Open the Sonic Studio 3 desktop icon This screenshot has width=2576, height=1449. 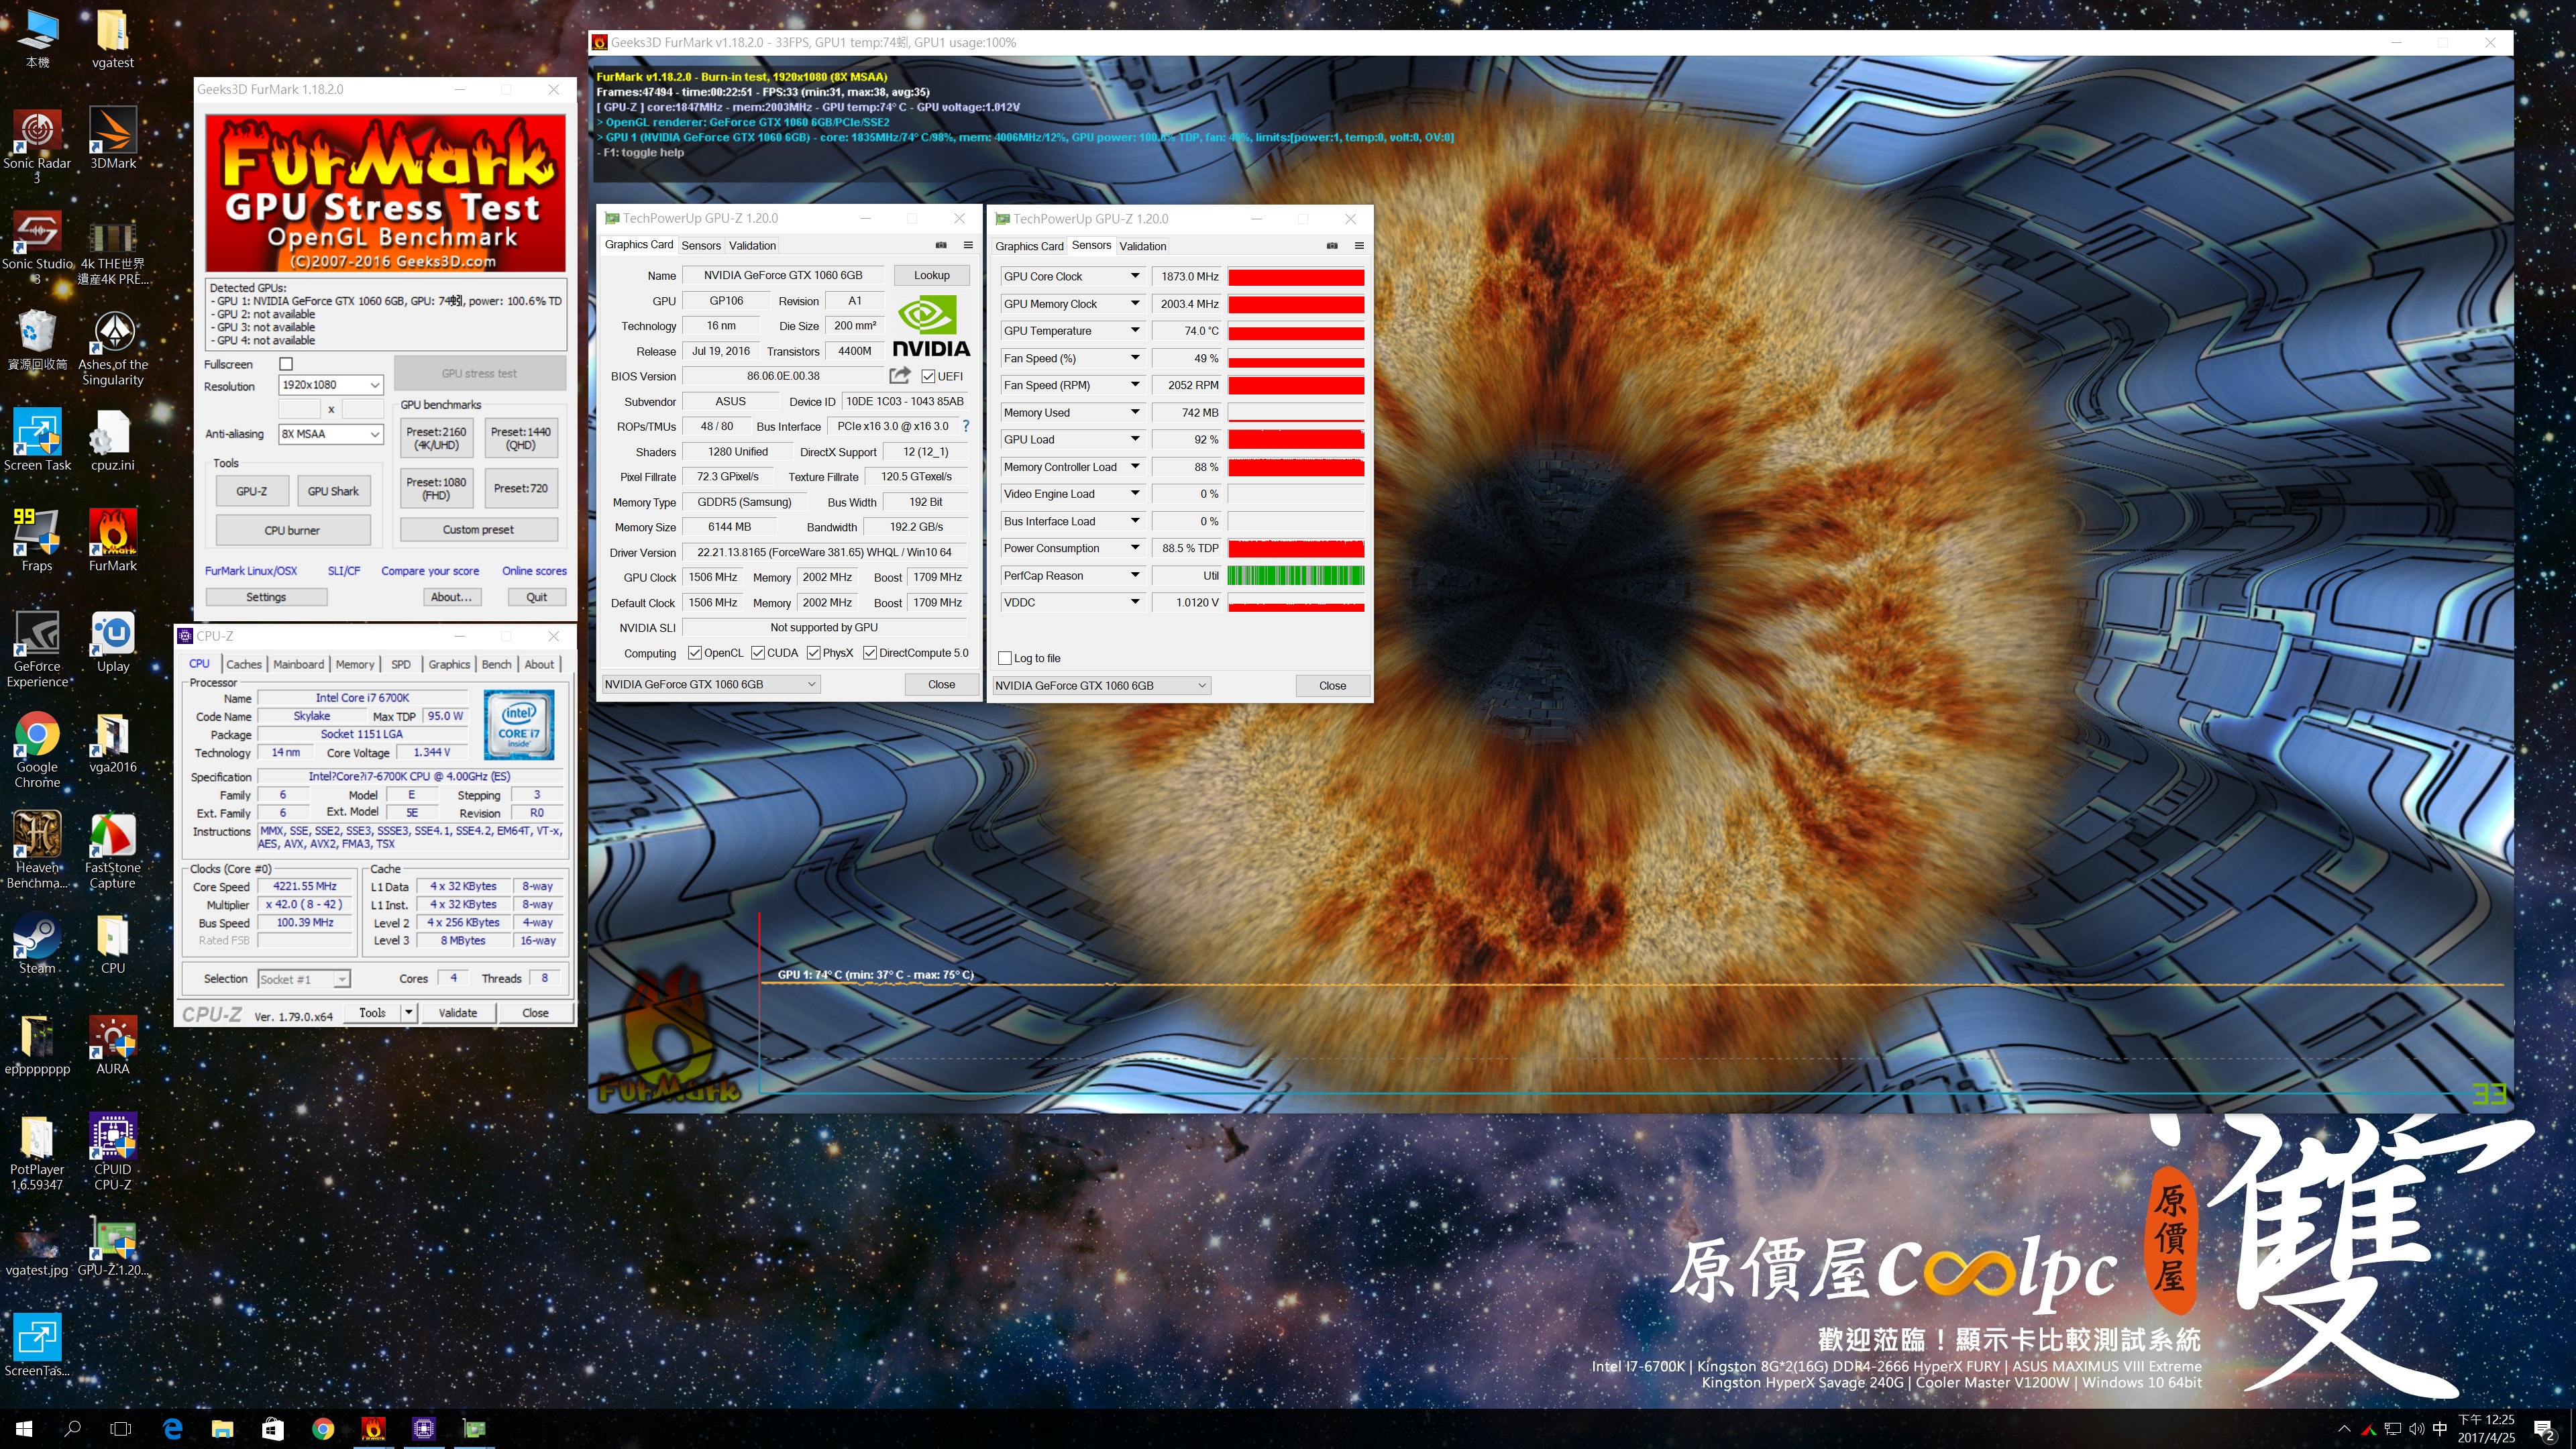point(37,246)
